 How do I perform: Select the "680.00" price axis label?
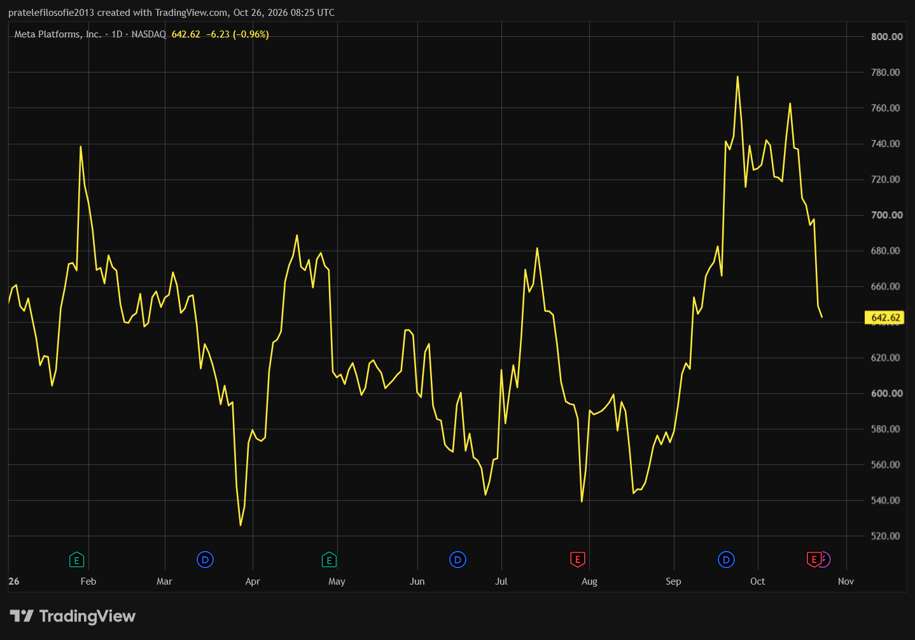(x=886, y=251)
